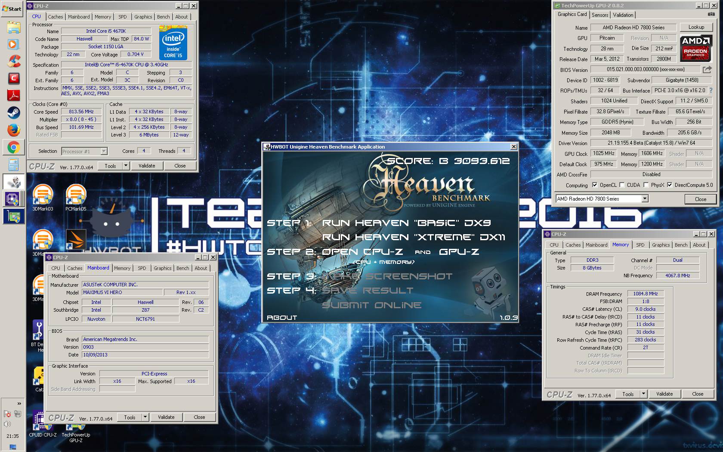
Task: Expand Tools dropdown arrow in CPU tab window
Action: (126, 166)
